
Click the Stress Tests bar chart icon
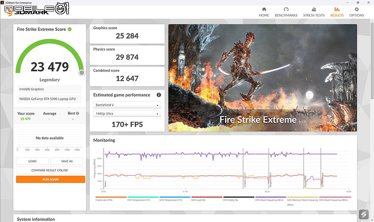pyautogui.click(x=314, y=9)
